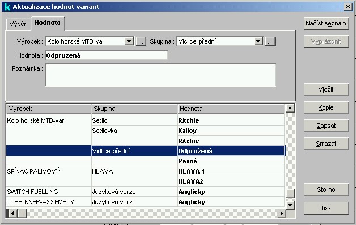The height and width of the screenshot is (225, 356).
Task: Select the Sedlo group cell
Action: [134, 120]
